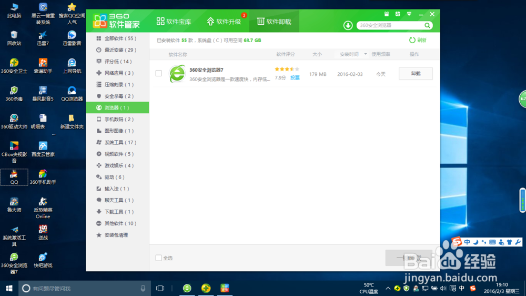Open QQ浏览器 desktop icon
Viewport: 526px width, 296px height.
pos(72,94)
